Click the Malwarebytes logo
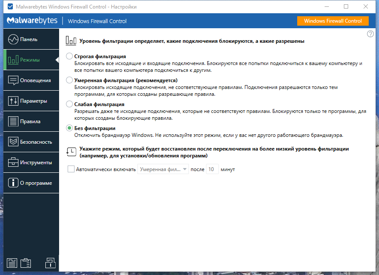379x275 pixels. pos(32,21)
